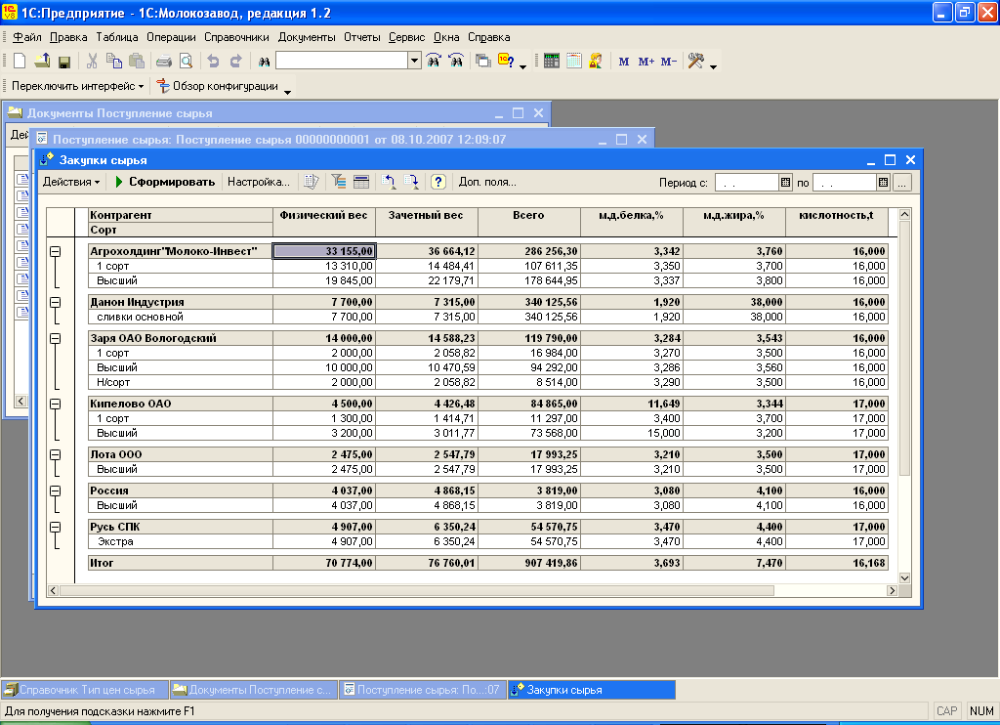Click the tools hammer and wrench icon
The image size is (1000, 725).
tap(695, 62)
